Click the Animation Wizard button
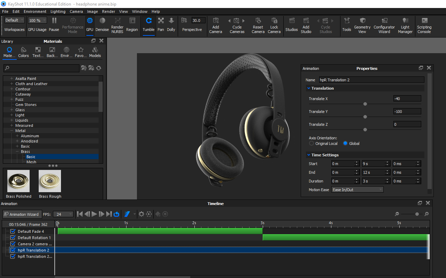The height and width of the screenshot is (278, 446). (22, 214)
